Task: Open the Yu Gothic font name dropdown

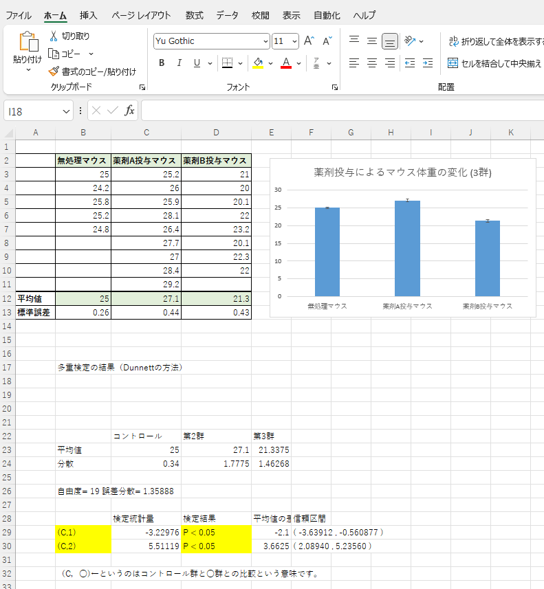Action: [x=265, y=41]
